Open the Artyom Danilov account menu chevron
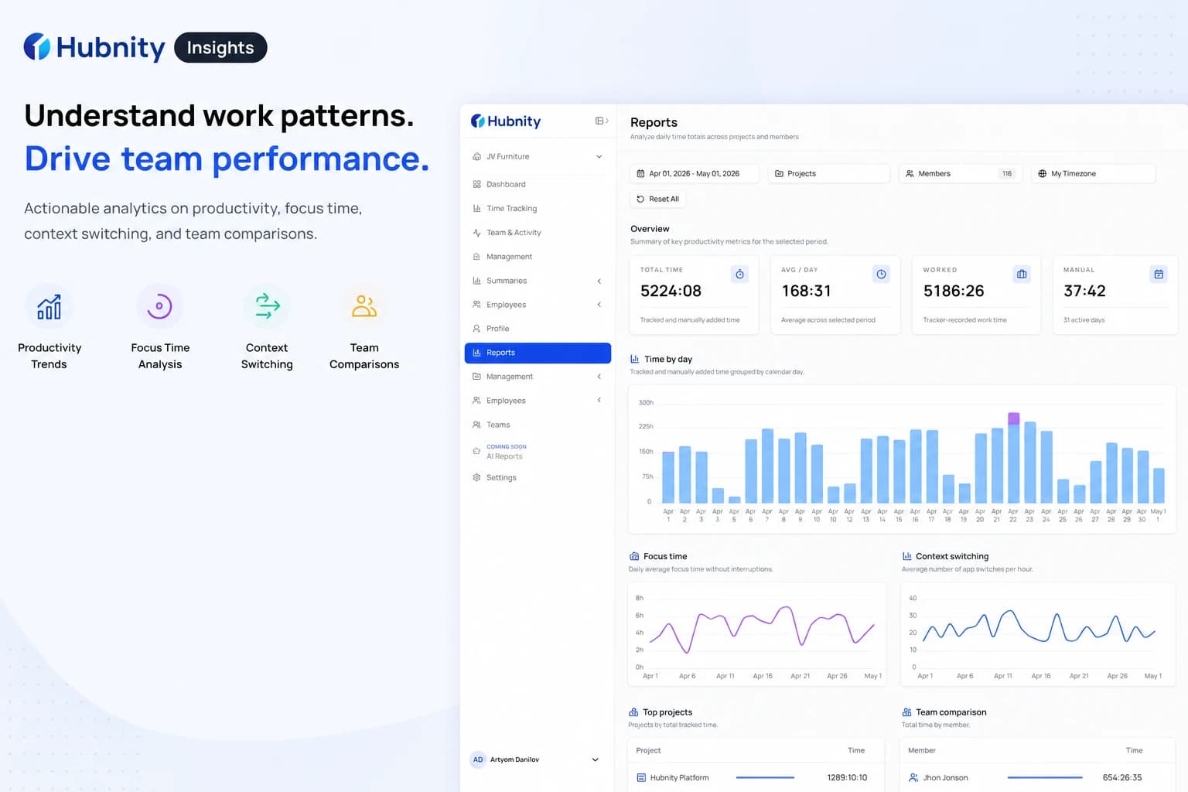 click(x=596, y=760)
